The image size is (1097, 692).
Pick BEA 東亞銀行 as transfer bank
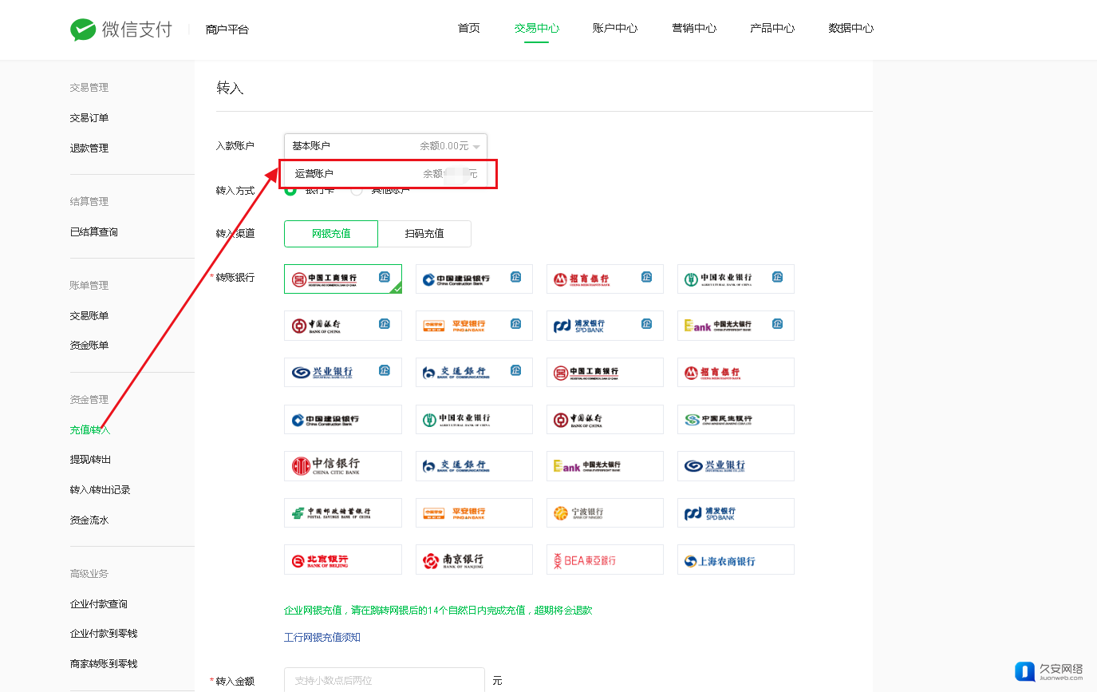pyautogui.click(x=605, y=560)
